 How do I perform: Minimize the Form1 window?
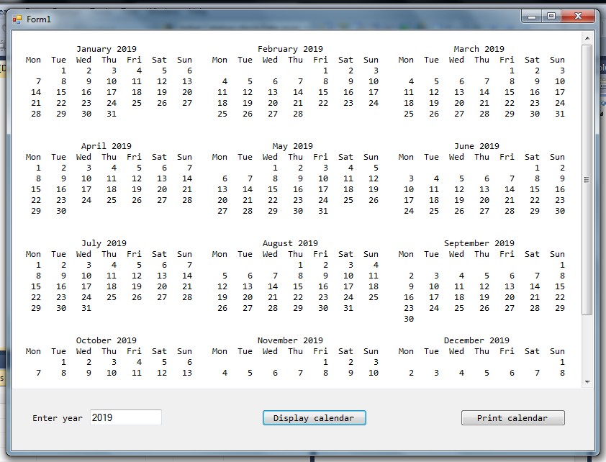point(532,17)
